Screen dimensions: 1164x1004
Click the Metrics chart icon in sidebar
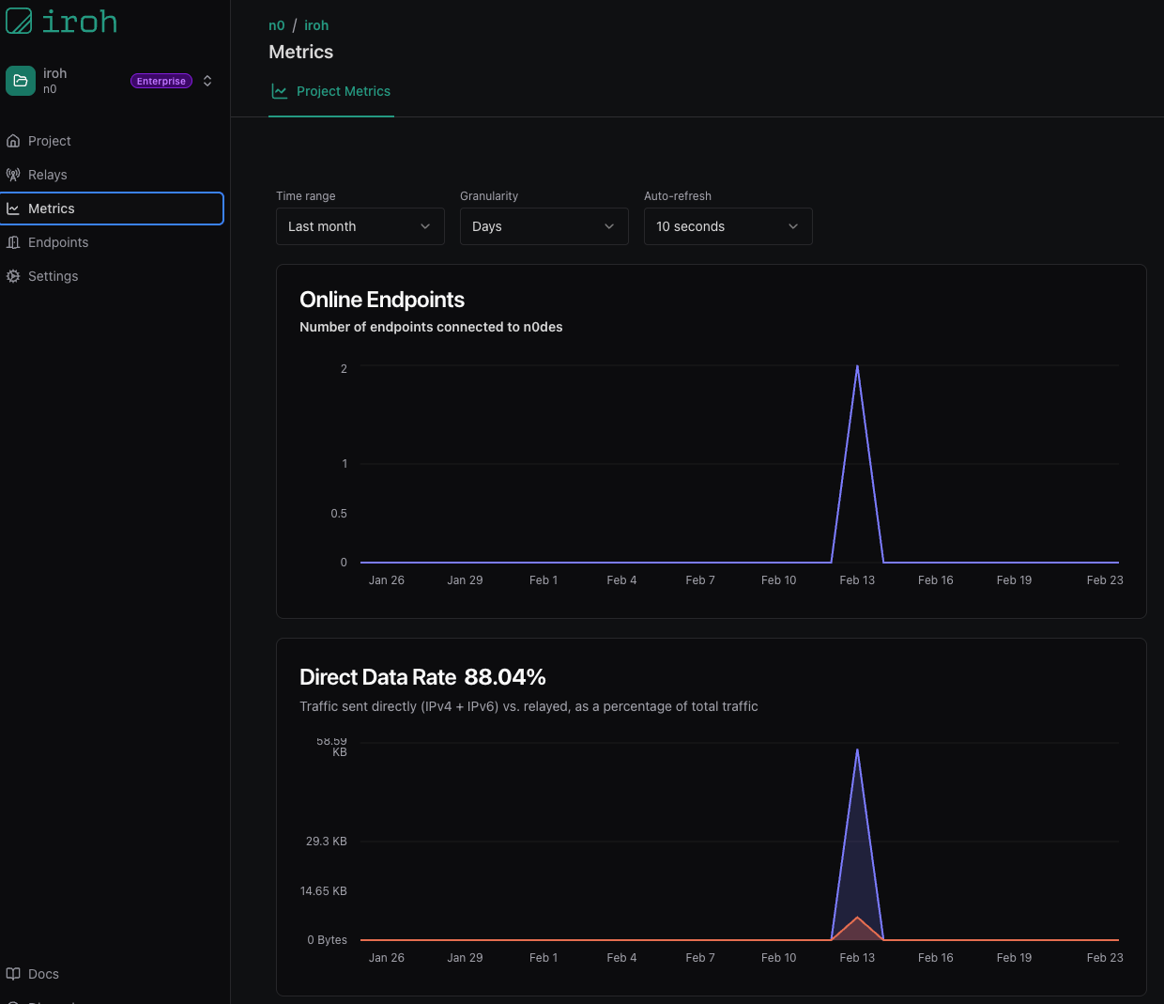pyautogui.click(x=13, y=209)
